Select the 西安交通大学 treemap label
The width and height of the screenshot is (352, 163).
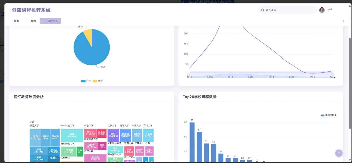coord(91,139)
